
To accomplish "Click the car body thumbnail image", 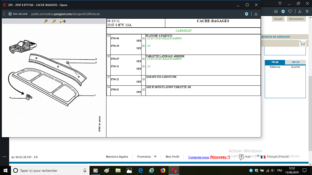I will [x=23, y=46].
